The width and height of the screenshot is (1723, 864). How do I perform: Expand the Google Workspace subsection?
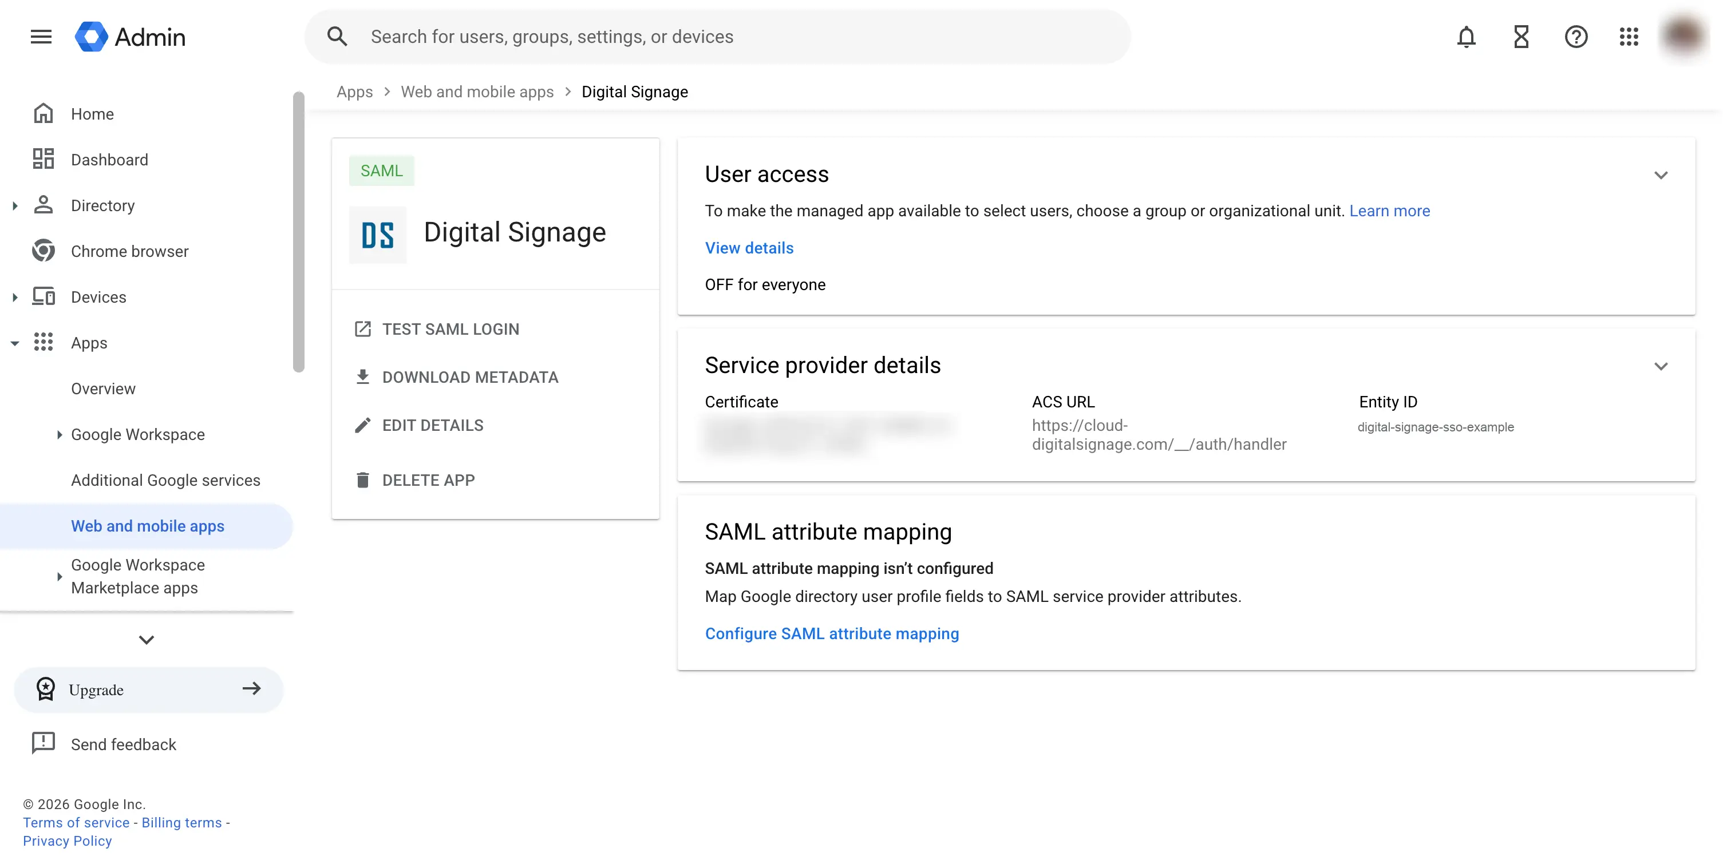[59, 435]
